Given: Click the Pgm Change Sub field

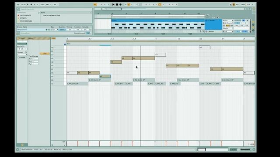Looking at the screenshot, I should pyautogui.click(x=33, y=61).
